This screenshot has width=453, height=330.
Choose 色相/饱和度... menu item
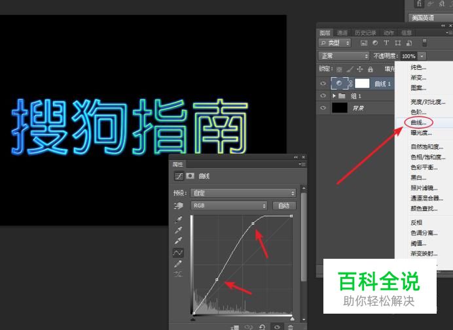[x=428, y=157]
